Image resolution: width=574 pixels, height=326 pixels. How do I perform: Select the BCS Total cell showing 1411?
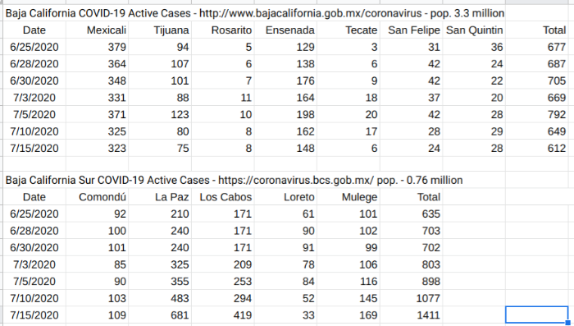point(412,315)
